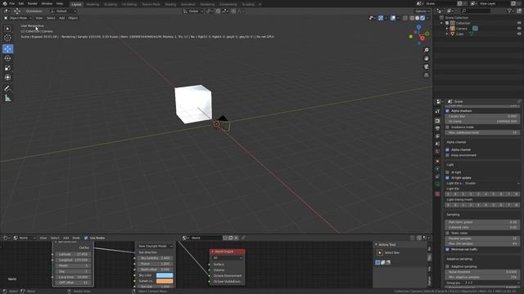The image size is (524, 294).
Task: Toggle the camera view icon
Action: point(426,67)
